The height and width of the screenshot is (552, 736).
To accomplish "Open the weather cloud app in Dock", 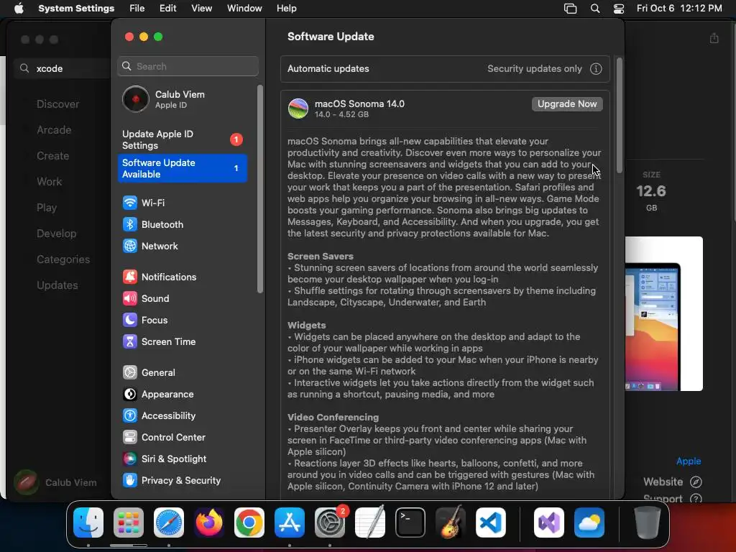I will (x=589, y=523).
